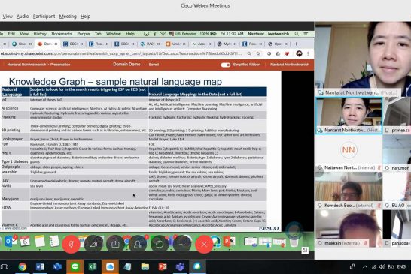Open the Webex share content button

[115, 244]
